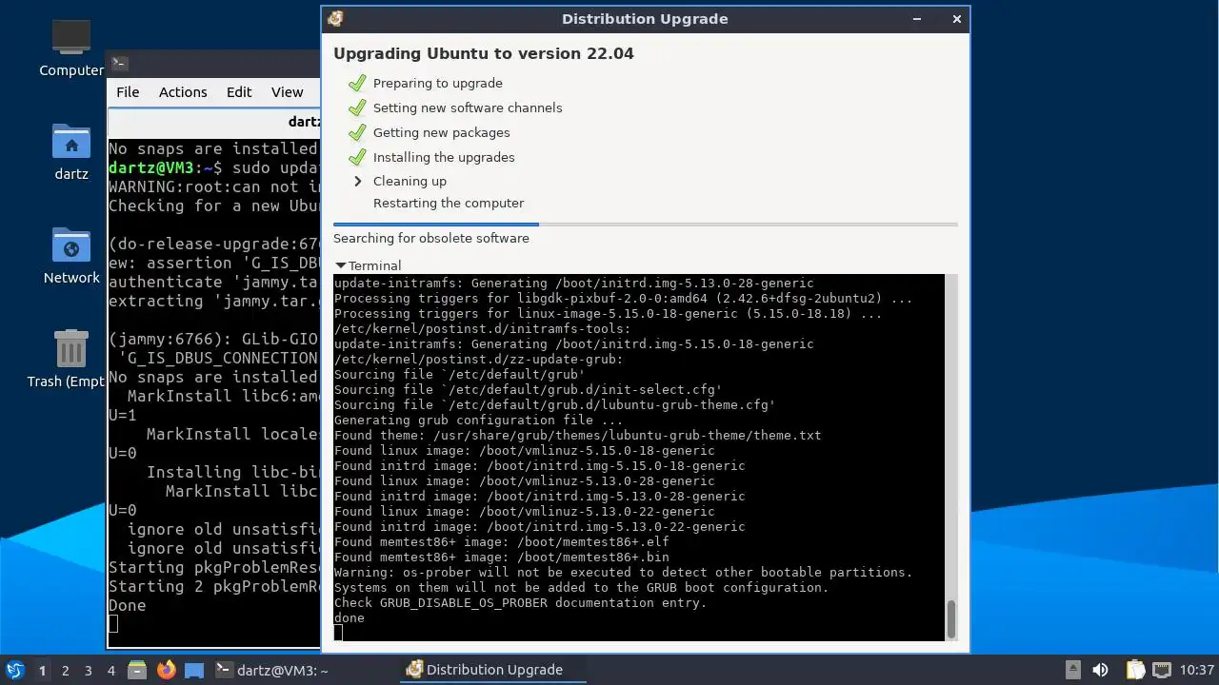
Task: Click the Cleaning up step label
Action: coord(410,181)
